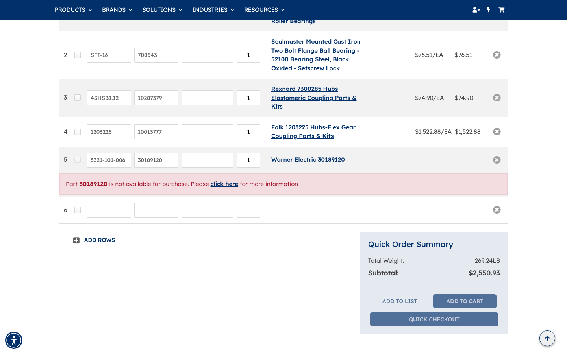Tick the checkbox for row 2 SFT-16
This screenshot has height=354, width=567.
[x=78, y=55]
